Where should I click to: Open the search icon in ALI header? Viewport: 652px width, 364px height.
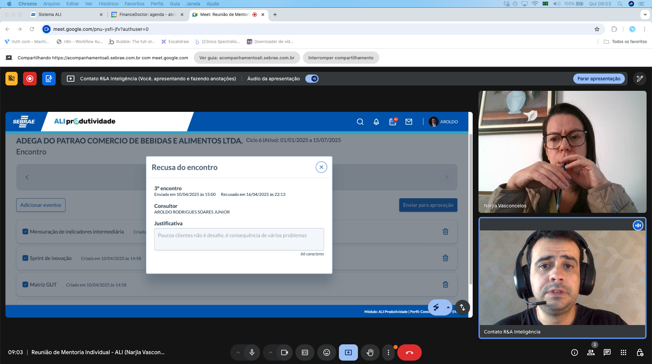click(360, 122)
